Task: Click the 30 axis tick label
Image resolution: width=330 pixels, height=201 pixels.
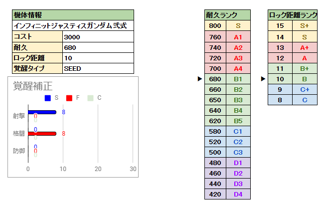Action: [x=133, y=169]
